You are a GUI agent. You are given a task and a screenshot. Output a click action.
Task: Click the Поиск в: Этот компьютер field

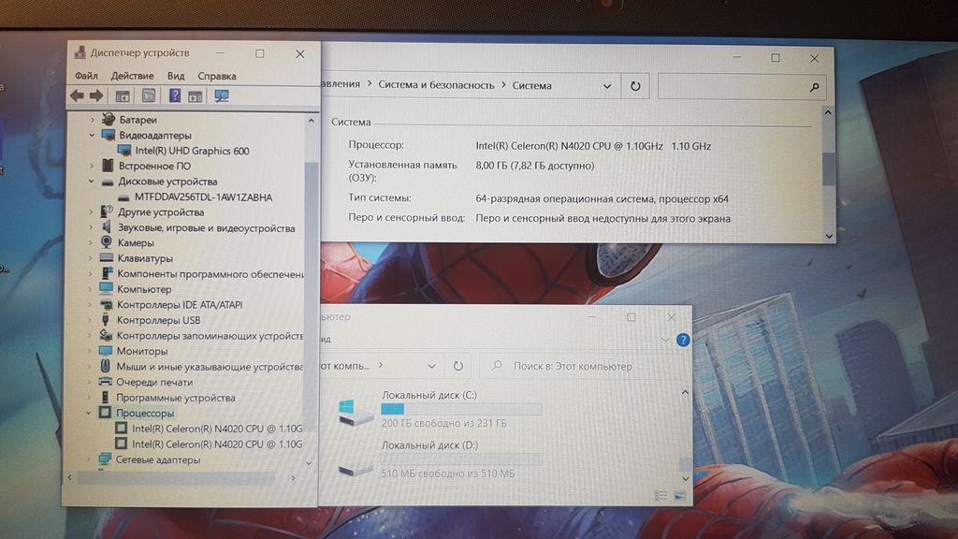586,366
